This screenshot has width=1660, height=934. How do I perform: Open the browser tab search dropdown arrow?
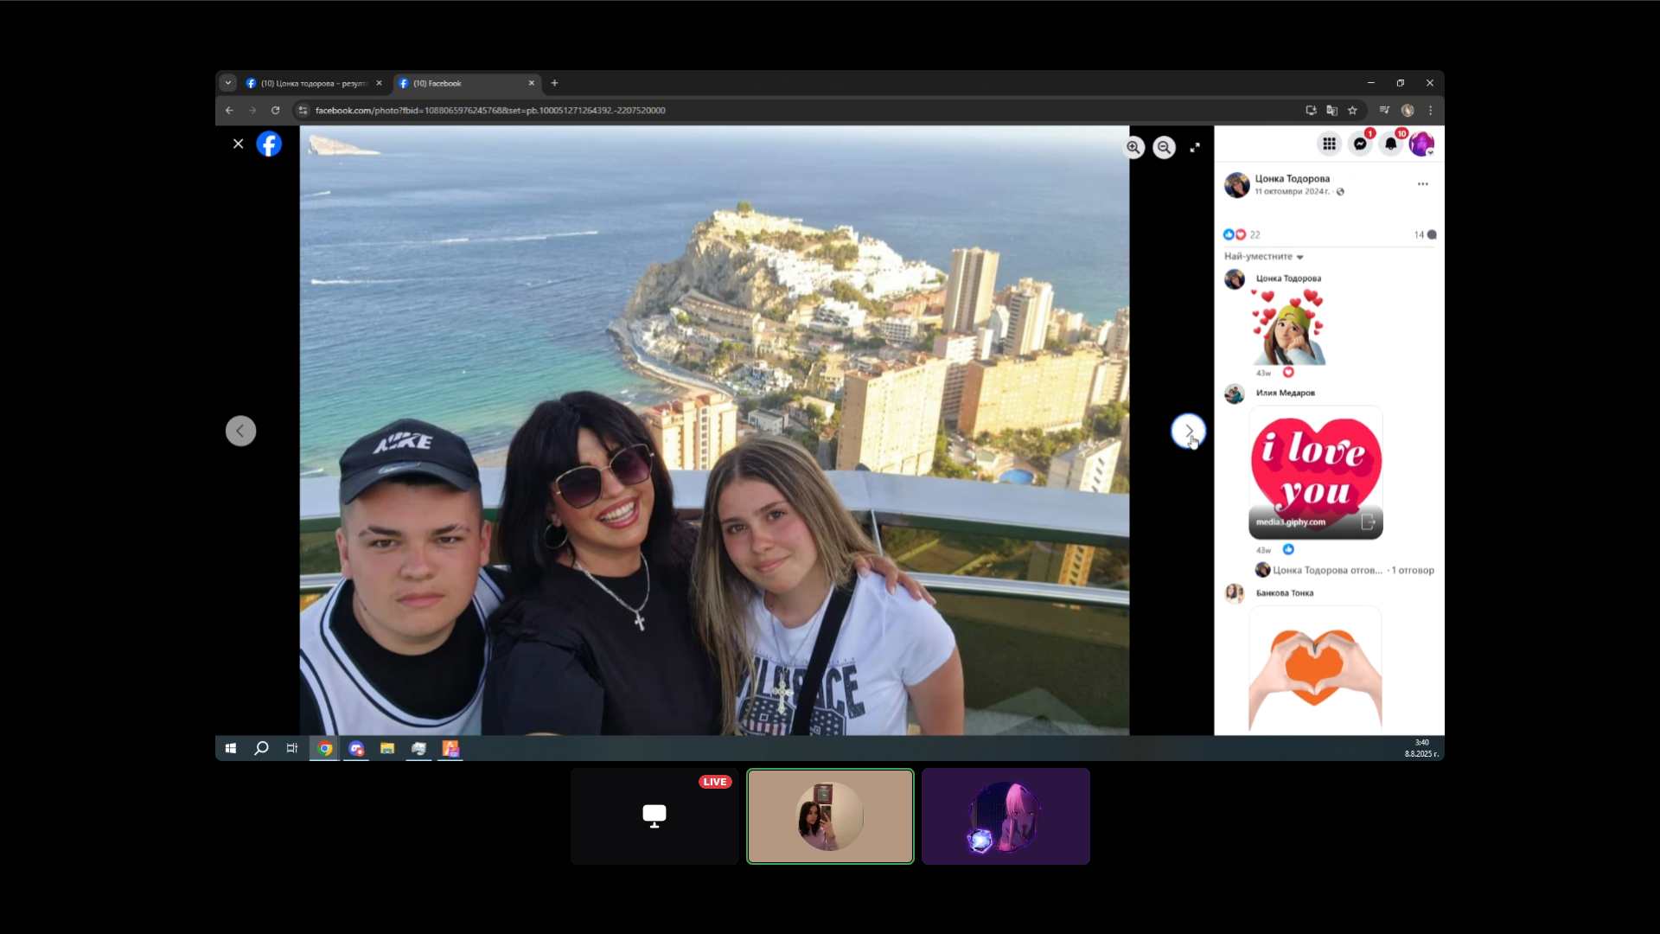[228, 83]
